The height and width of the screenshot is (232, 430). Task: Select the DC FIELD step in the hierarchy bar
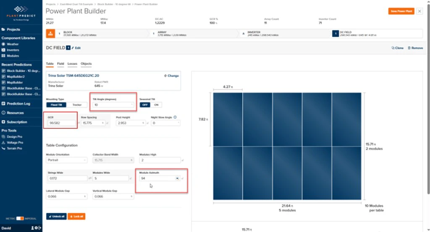coord(377,34)
